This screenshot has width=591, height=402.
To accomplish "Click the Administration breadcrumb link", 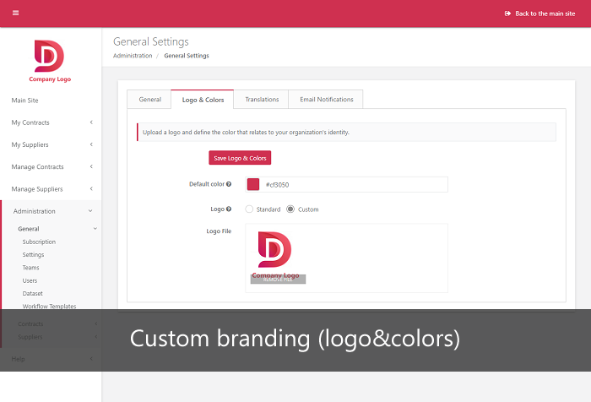I will (x=133, y=56).
